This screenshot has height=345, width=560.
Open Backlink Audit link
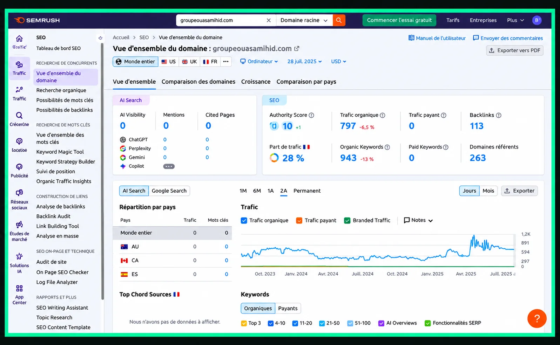tap(53, 216)
